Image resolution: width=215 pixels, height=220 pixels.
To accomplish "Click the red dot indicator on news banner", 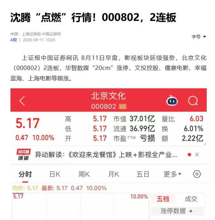I will click(x=189, y=154).
